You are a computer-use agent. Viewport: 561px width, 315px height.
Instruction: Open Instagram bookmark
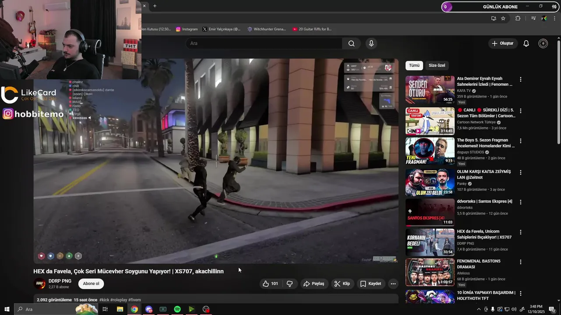point(187,29)
